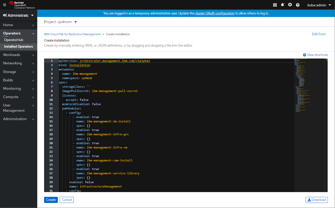Viewport: 335px width, 208px height.
Task: Switch the Administrator perspective dropdown
Action: 18,15
